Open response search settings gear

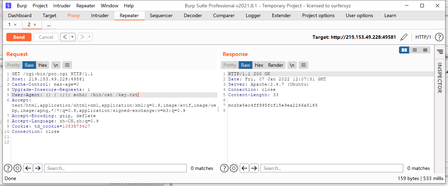[x=234, y=168]
